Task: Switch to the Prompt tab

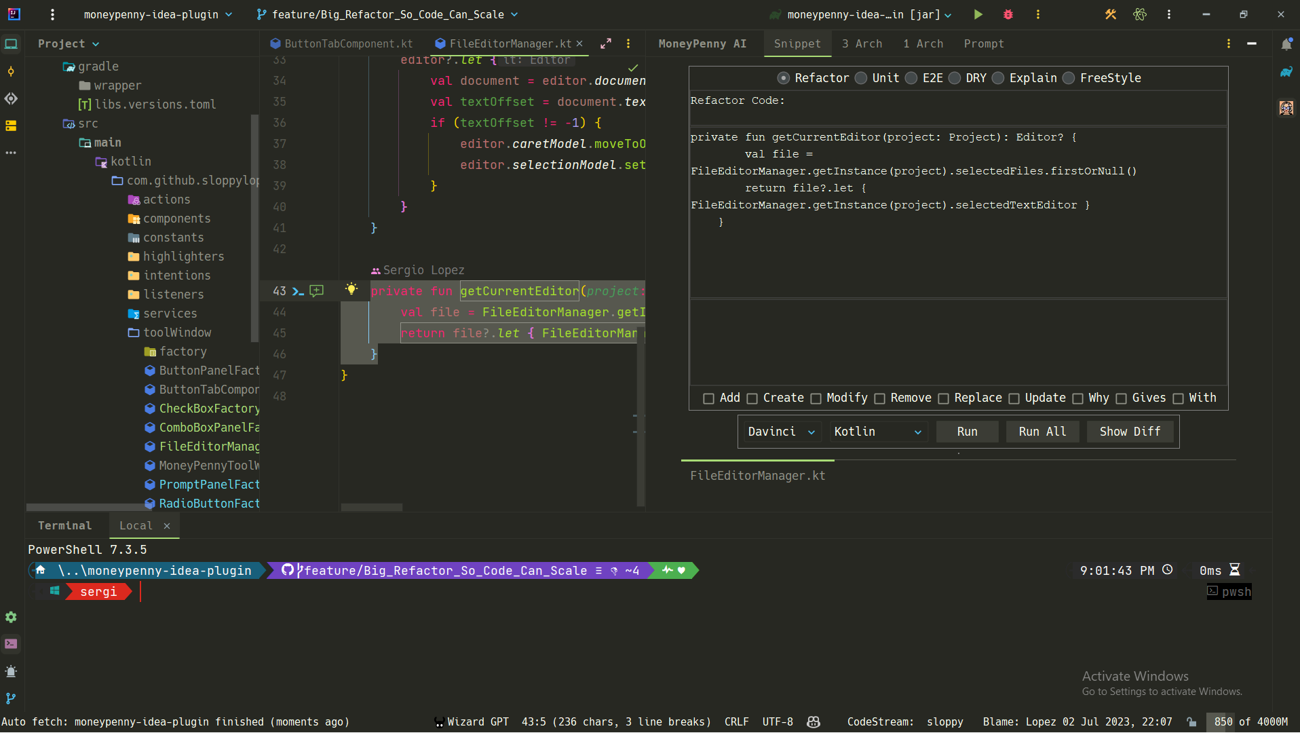Action: 983,43
